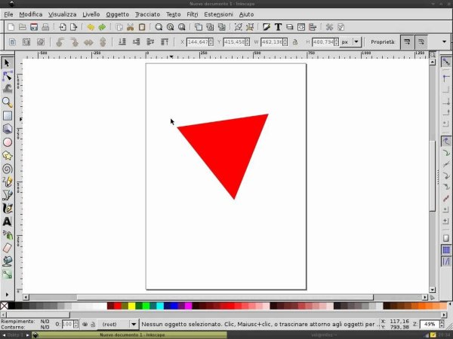Screen dimensions: 453x339
Task: Select the Tweak tool
Action: point(7,89)
